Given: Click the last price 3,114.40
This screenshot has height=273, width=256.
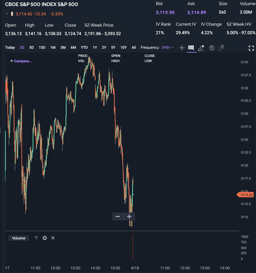Looking at the screenshot, I should (x=24, y=14).
